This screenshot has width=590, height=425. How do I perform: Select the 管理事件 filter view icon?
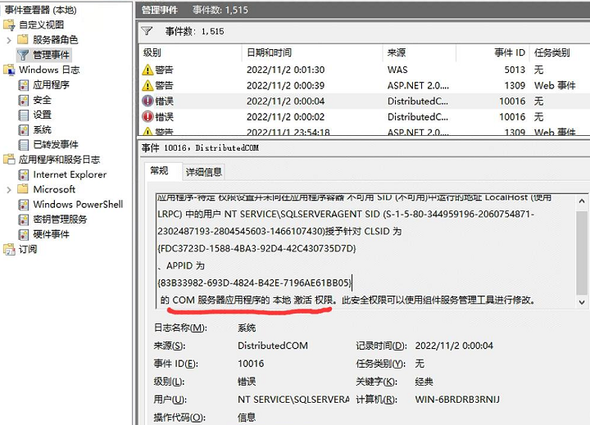point(24,55)
